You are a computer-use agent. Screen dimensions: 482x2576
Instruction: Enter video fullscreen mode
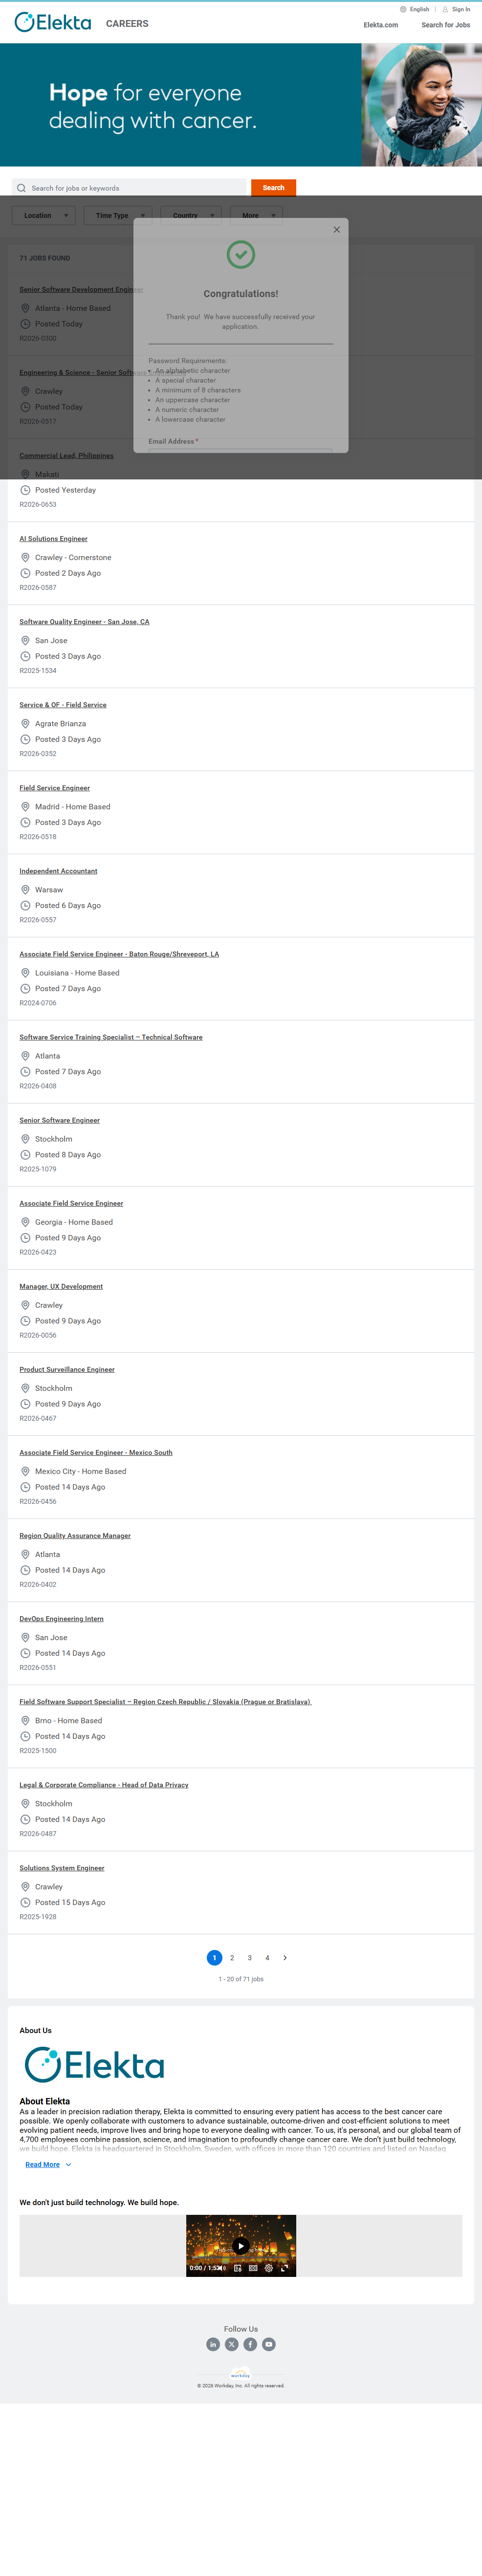284,2268
